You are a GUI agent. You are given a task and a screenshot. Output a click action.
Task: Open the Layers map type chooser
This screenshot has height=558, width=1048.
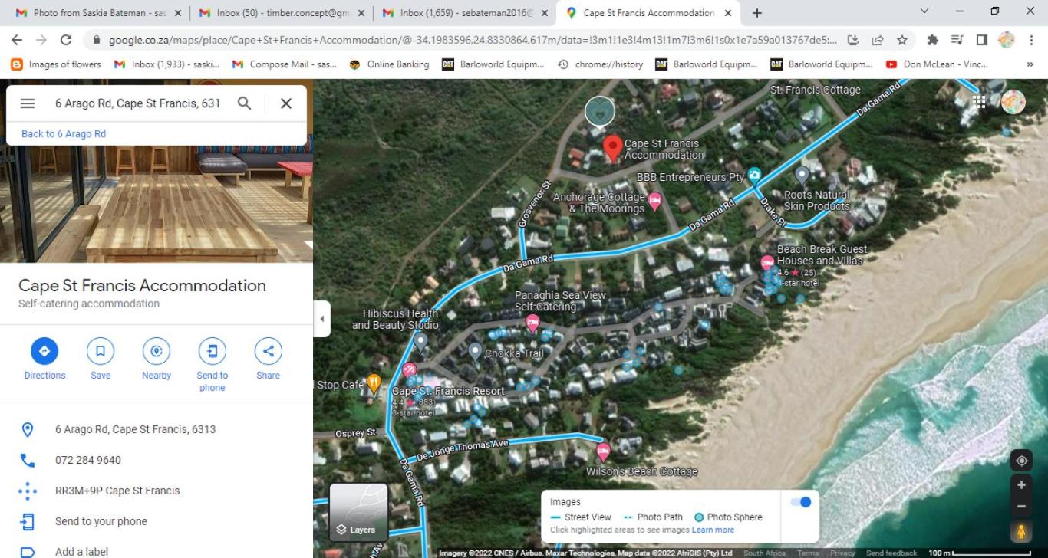(358, 512)
